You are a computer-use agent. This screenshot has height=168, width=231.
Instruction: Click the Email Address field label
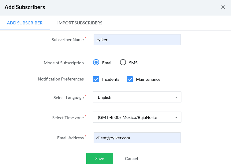click(70, 138)
